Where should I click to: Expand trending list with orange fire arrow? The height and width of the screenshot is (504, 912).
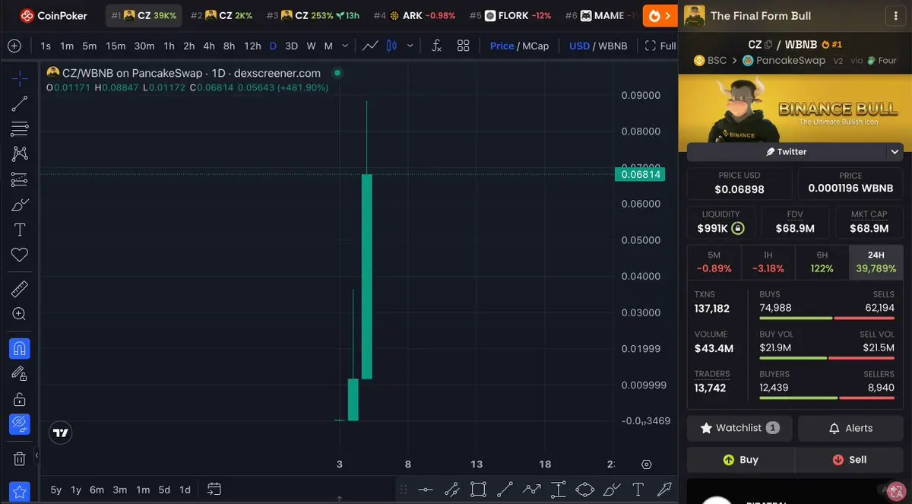click(x=660, y=15)
